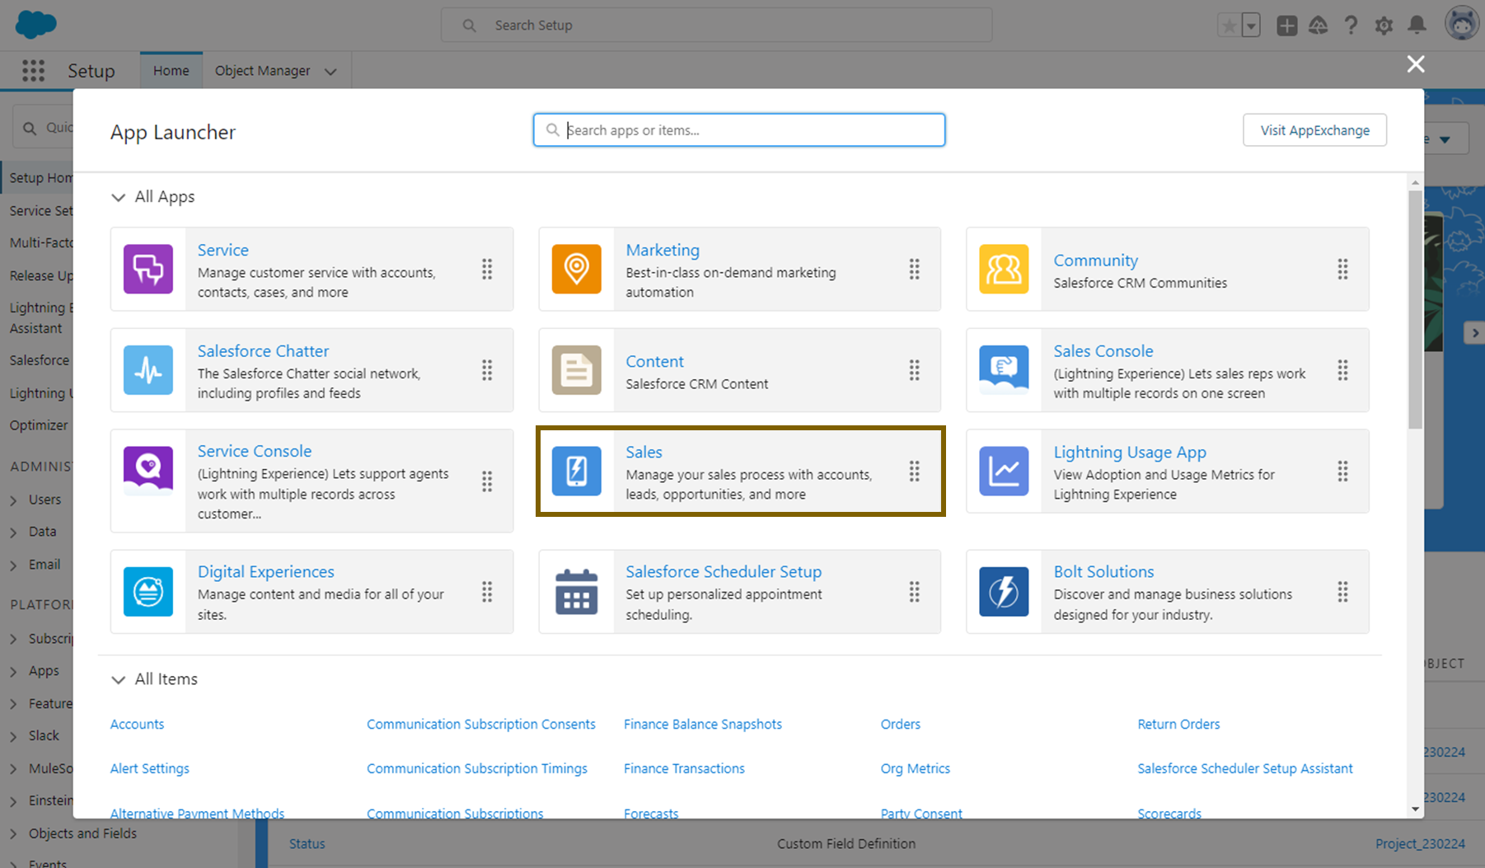
Task: Close the App Launcher dialog
Action: pos(1415,63)
